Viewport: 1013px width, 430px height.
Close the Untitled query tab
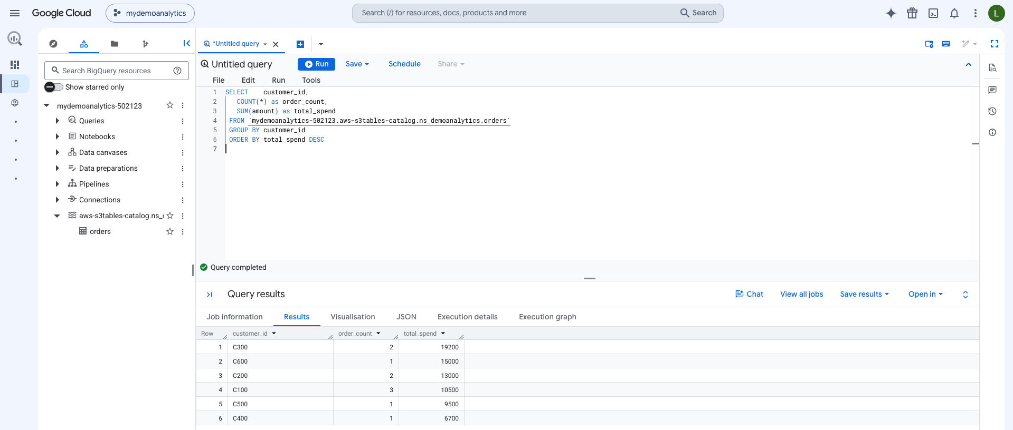[x=276, y=44]
